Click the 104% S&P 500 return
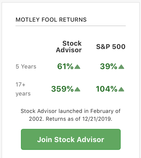Viewport: 141px width, 158px height. 107,89
